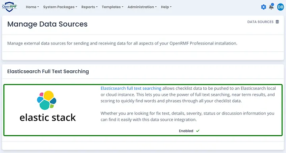Click the Data Sources database icon
This screenshot has height=153, width=286.
[277, 22]
